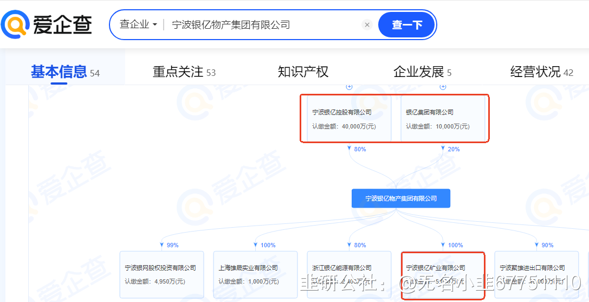Switch to the 企业发展 tab
589x302 pixels.
point(422,72)
